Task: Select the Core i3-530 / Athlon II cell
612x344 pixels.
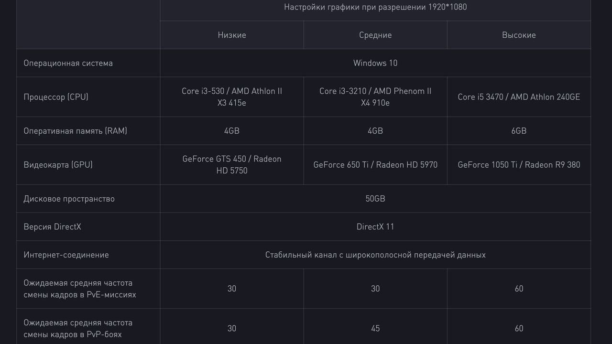Action: point(232,97)
